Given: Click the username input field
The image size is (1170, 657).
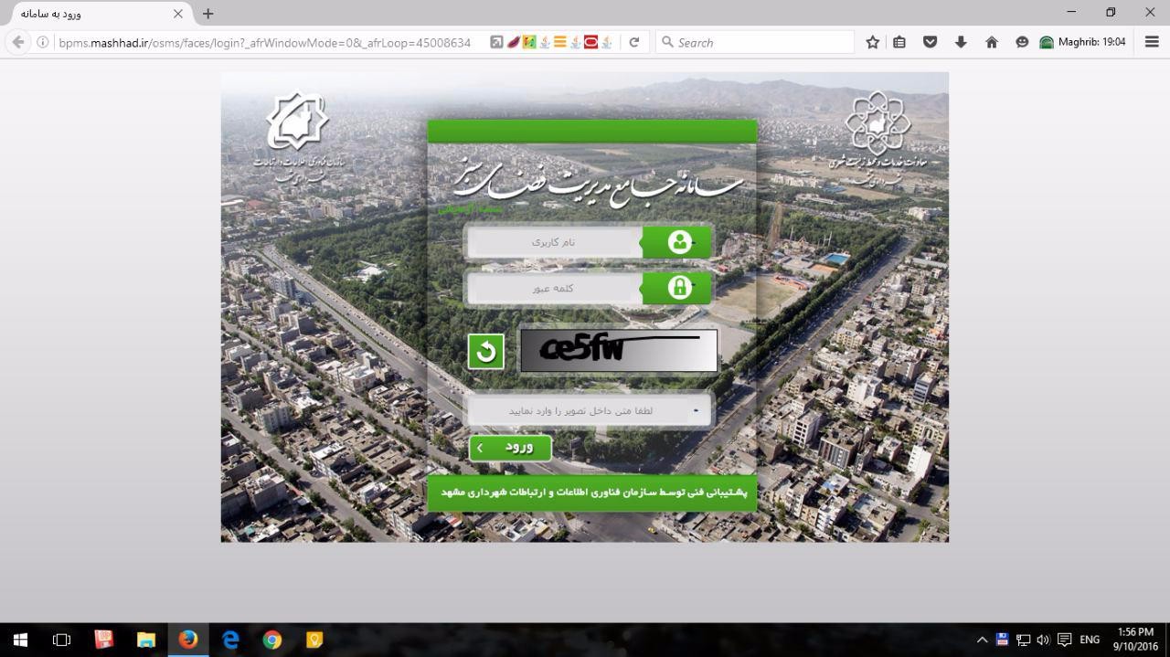Looking at the screenshot, I should (555, 242).
